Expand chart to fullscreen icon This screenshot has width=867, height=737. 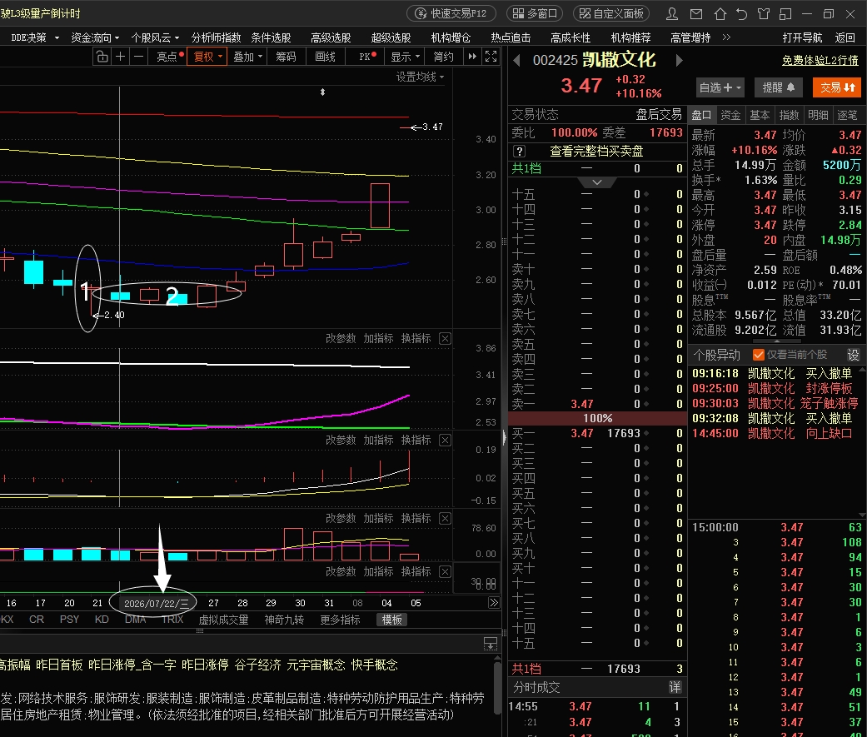pyautogui.click(x=491, y=57)
